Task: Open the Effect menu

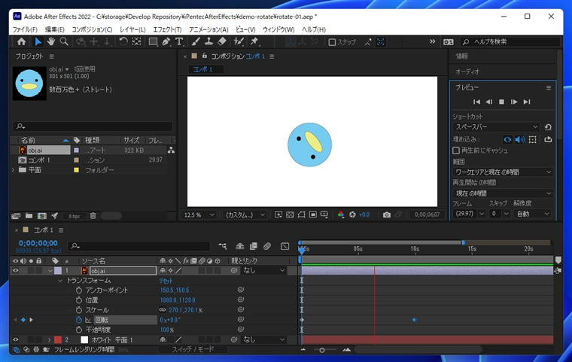Action: point(167,29)
